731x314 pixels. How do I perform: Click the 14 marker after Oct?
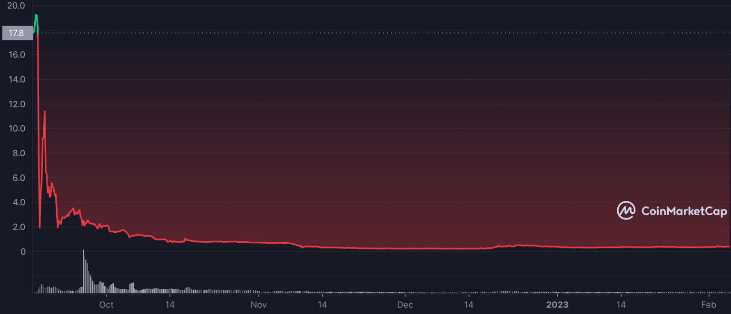pyautogui.click(x=170, y=305)
